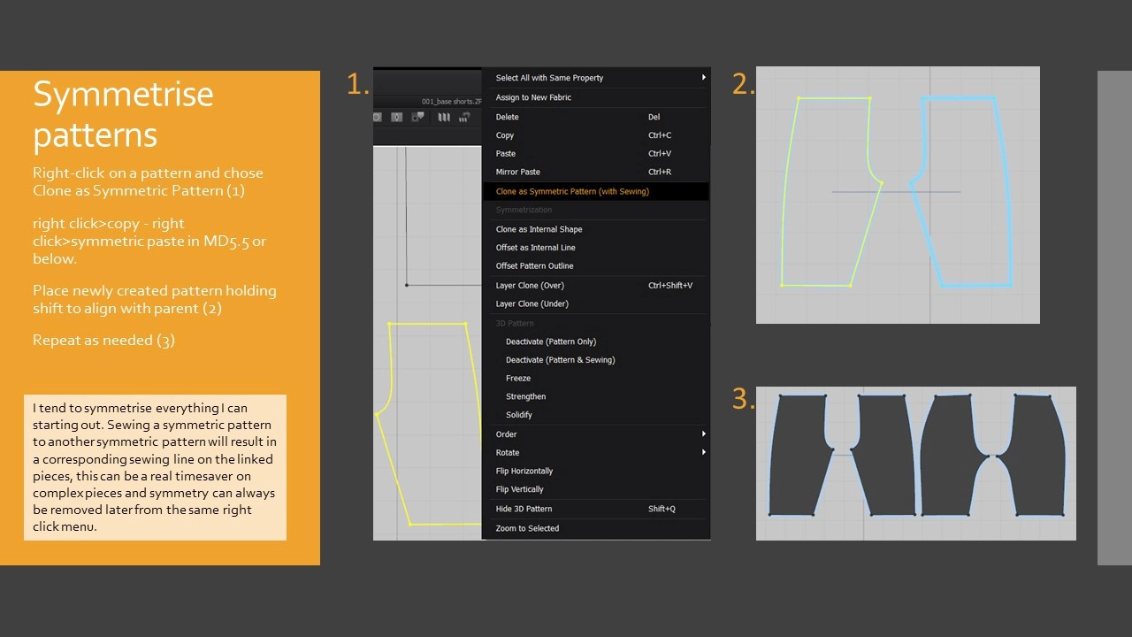Image resolution: width=1132 pixels, height=637 pixels.
Task: Select Mirror Paste from context menu
Action: (518, 173)
